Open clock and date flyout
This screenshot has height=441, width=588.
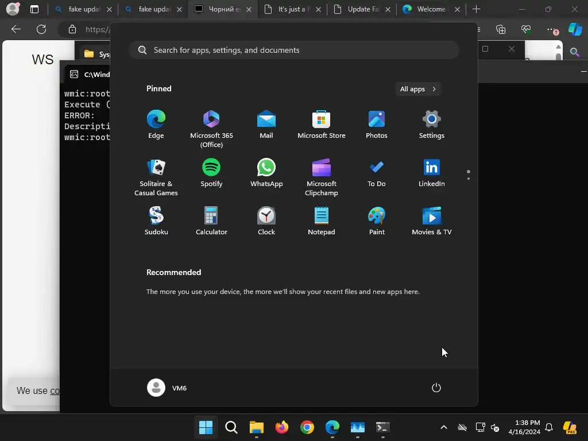click(524, 427)
